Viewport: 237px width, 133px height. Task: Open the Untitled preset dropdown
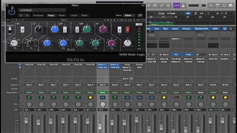click(42, 10)
